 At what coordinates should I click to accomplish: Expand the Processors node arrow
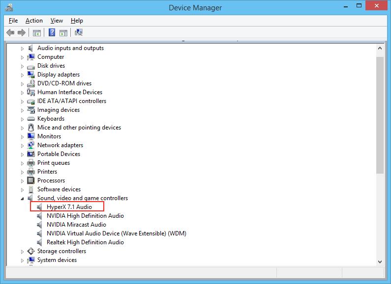[22, 181]
